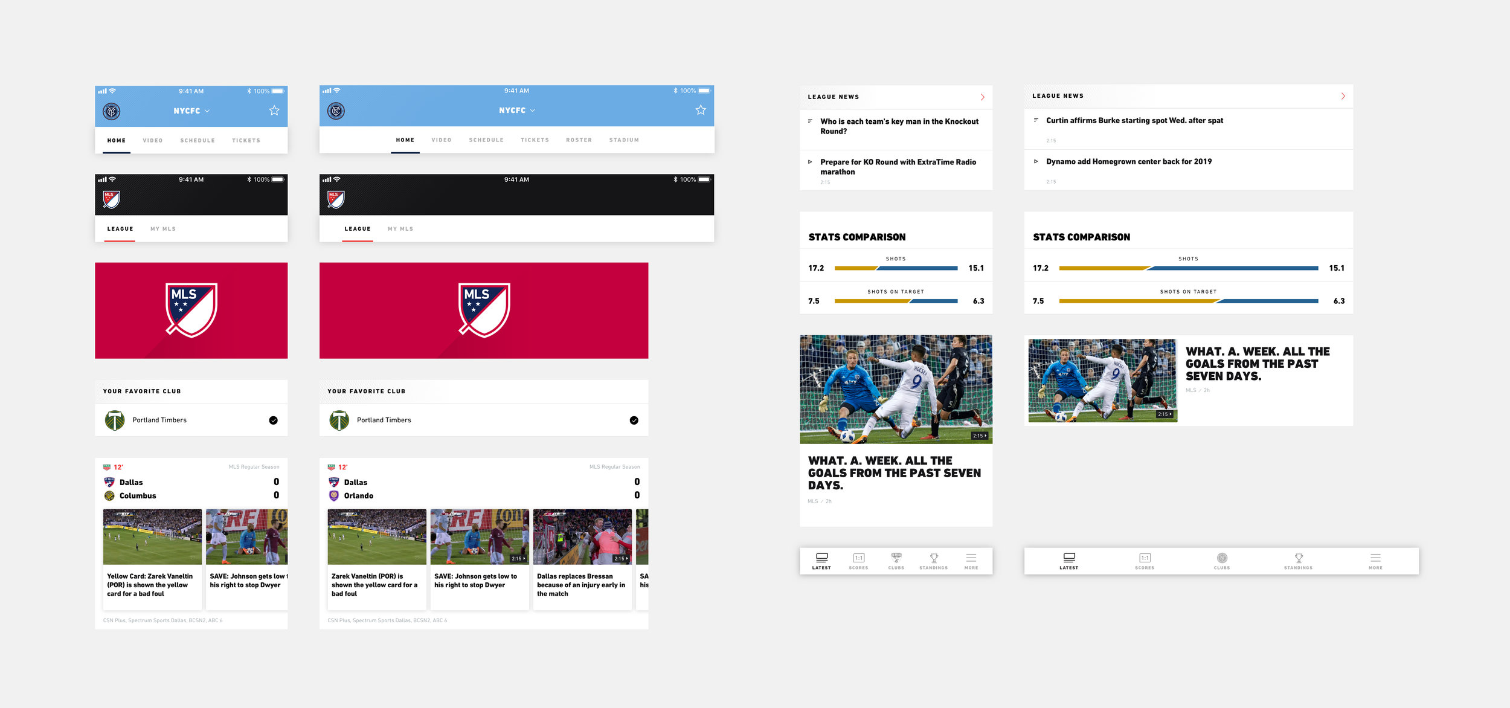
Task: Open STADIUM tab in wide NYCFC nav
Action: point(624,140)
